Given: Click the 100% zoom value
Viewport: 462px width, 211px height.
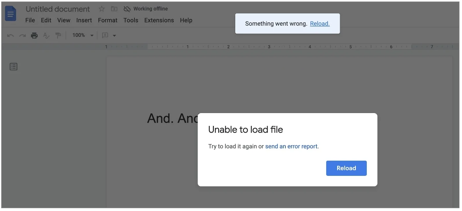Looking at the screenshot, I should coord(78,35).
